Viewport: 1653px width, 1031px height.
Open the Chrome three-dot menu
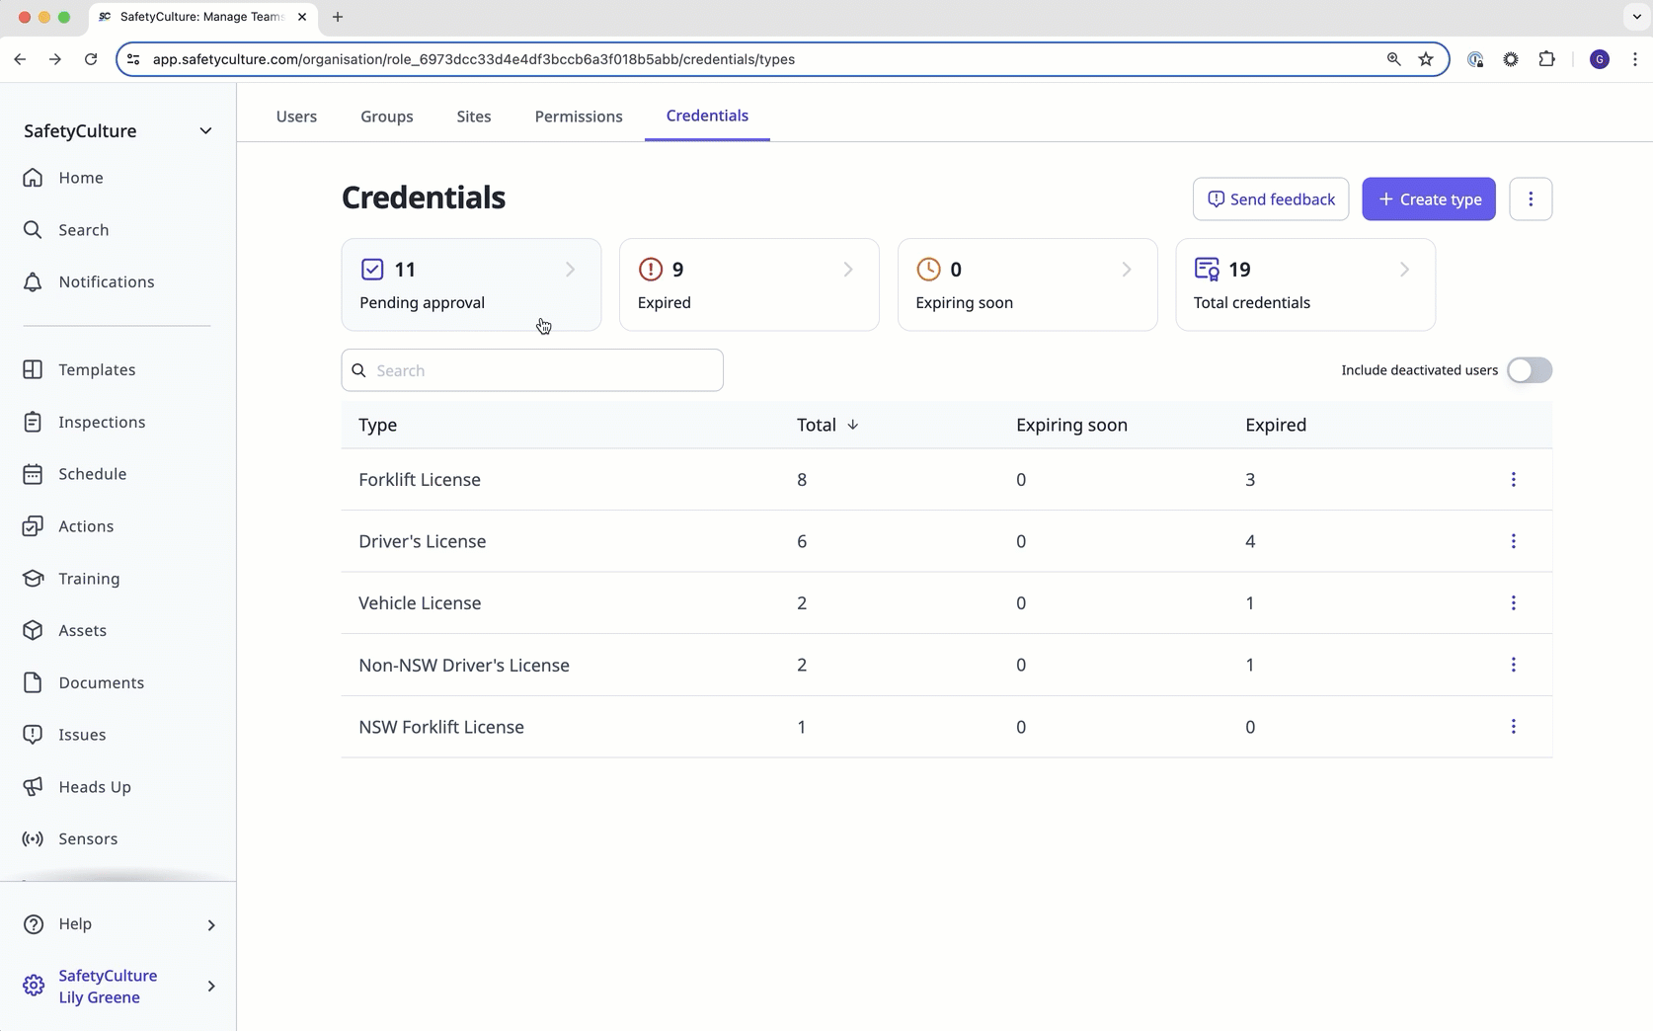tap(1635, 59)
